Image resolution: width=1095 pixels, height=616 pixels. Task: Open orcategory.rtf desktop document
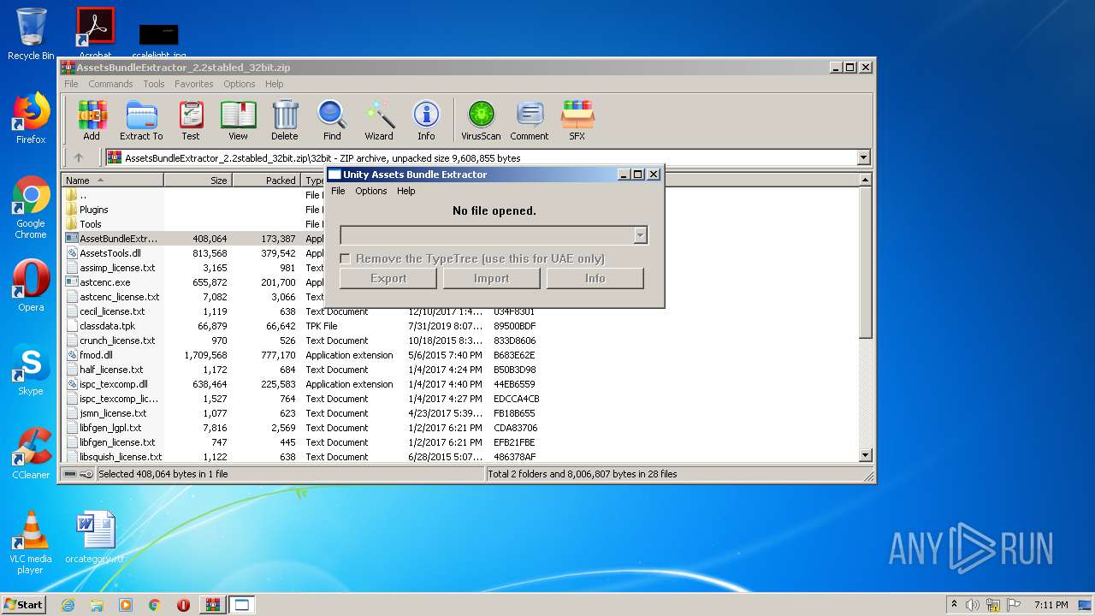[x=95, y=537]
